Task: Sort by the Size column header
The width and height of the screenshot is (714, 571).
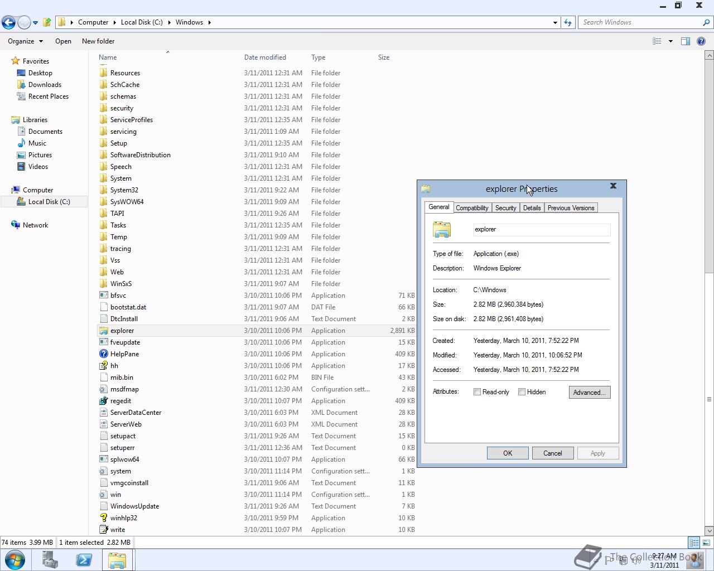Action: [x=384, y=57]
